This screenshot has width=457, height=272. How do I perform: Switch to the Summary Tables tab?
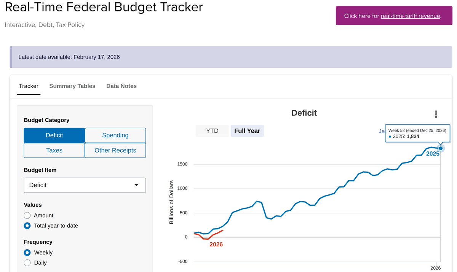pyautogui.click(x=72, y=86)
